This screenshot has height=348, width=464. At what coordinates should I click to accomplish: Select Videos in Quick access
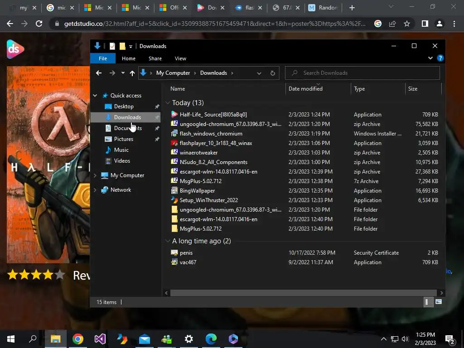click(122, 161)
